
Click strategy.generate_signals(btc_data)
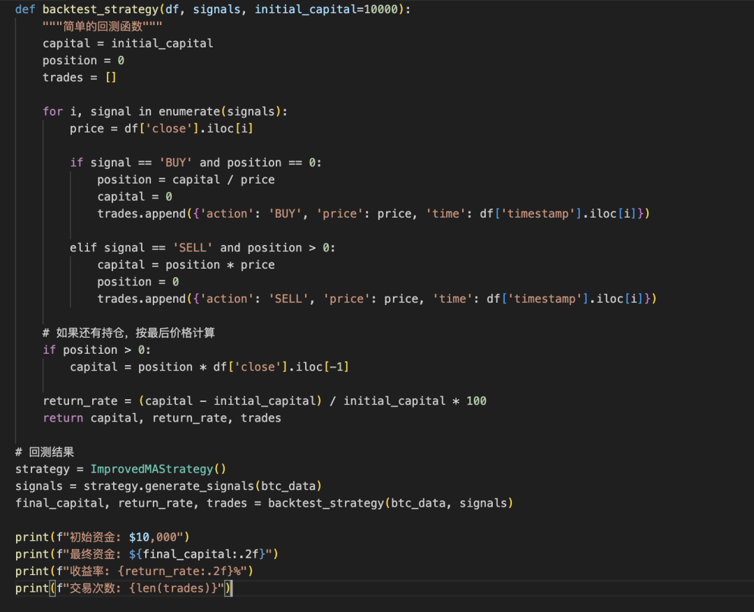pyautogui.click(x=202, y=486)
